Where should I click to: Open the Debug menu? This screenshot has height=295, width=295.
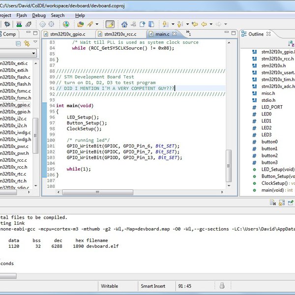(39, 15)
